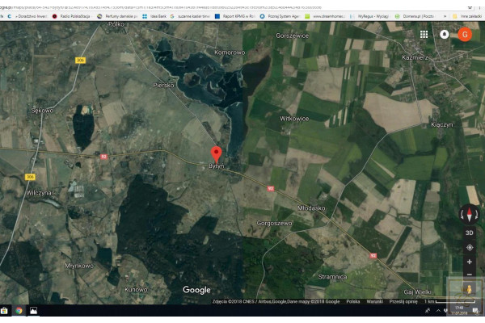This screenshot has width=485, height=323.
Task: Open the Warunki terms link
Action: 374,301
